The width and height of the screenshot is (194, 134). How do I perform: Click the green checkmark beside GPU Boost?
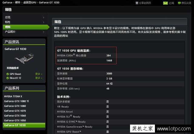pos(8,74)
